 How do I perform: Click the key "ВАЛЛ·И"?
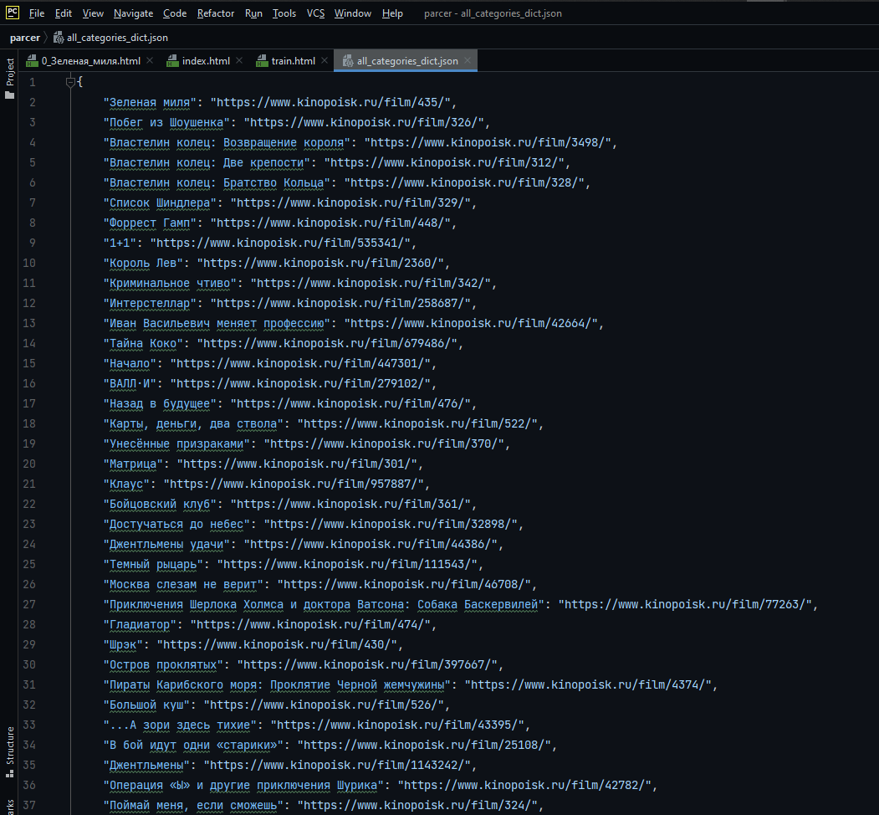[130, 384]
